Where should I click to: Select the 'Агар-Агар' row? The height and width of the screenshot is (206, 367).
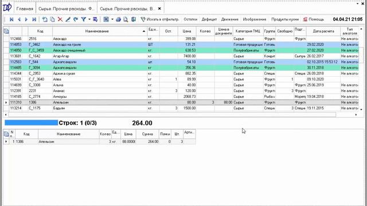click(x=183, y=56)
